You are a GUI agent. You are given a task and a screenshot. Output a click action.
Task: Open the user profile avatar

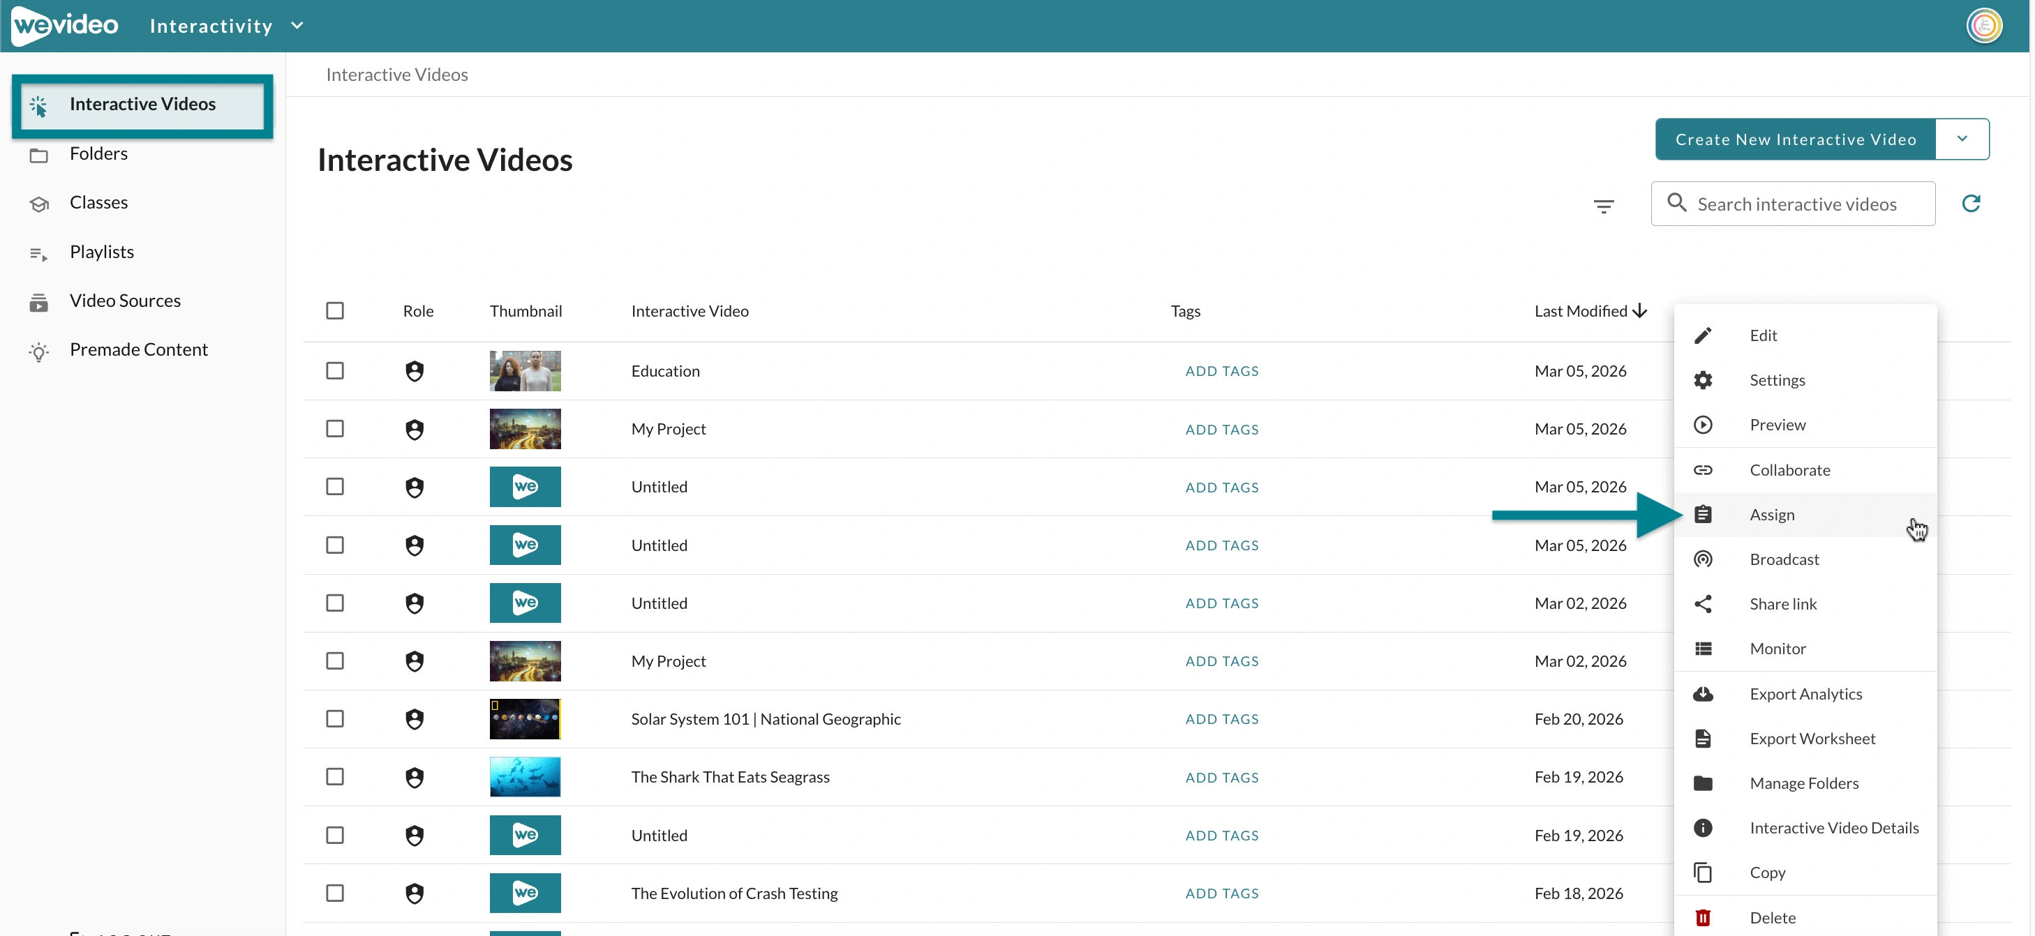(x=1983, y=26)
